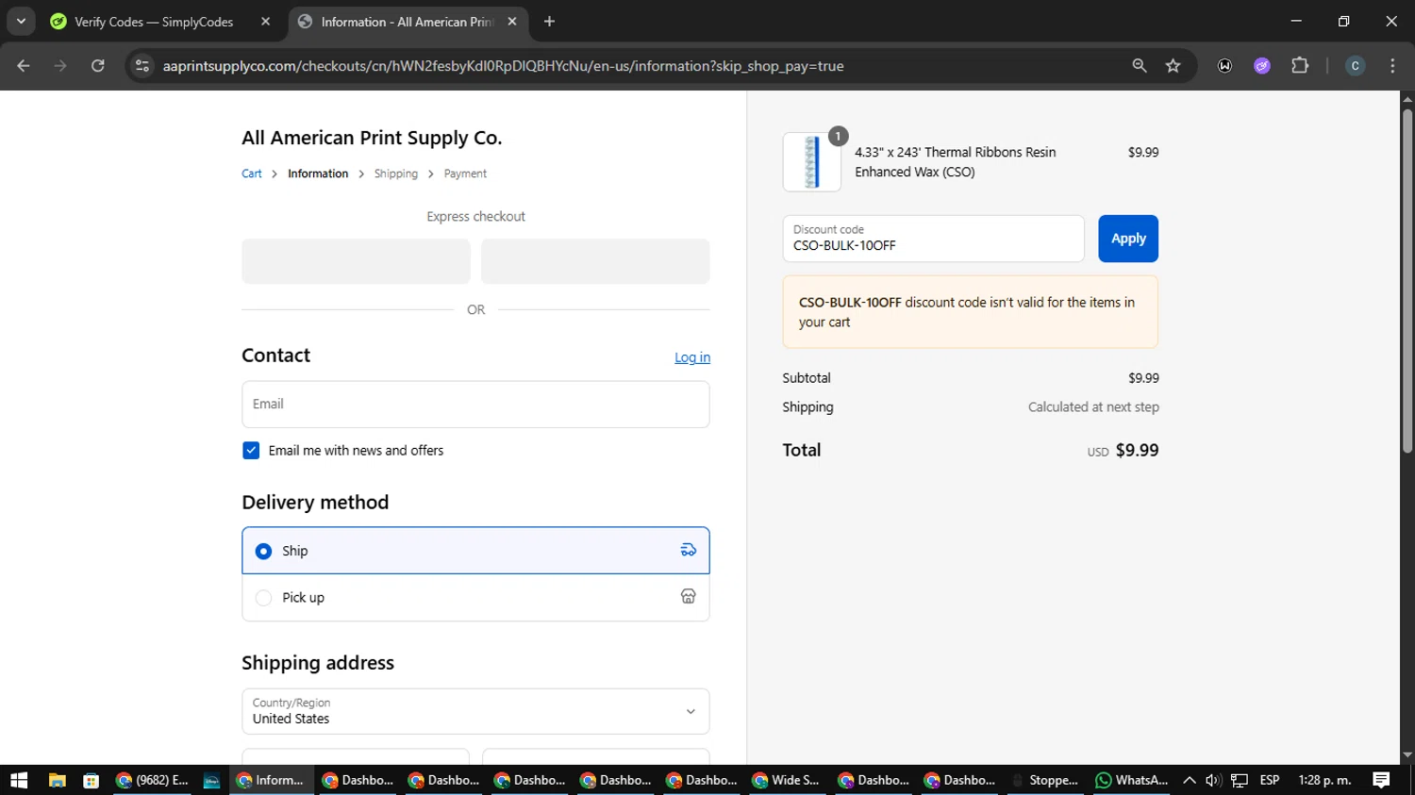1415x795 pixels.
Task: Click the Inform... active Chrome taskbar button
Action: [272, 780]
